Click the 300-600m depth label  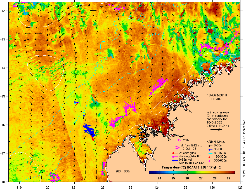coord(221,161)
